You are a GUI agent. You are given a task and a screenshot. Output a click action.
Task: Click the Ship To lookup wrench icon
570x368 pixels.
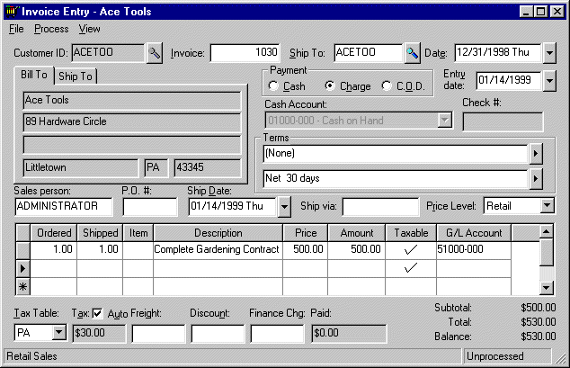(x=413, y=53)
